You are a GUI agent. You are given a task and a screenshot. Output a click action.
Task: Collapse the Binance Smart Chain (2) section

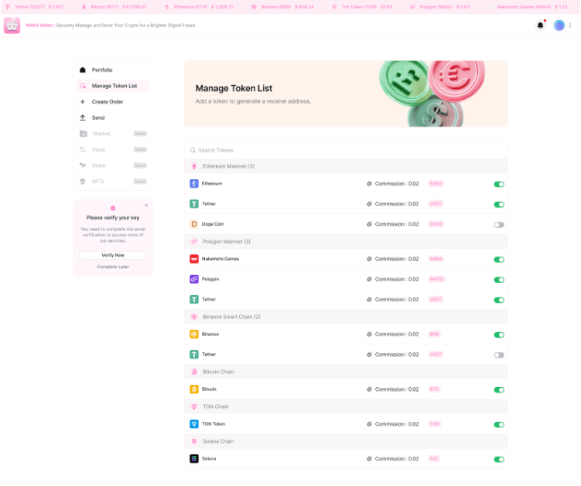click(231, 317)
